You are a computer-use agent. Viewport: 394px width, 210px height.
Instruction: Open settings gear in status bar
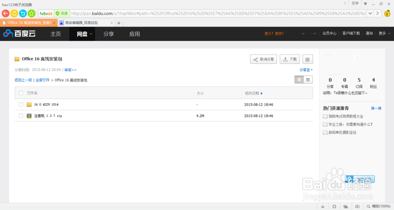334,206
